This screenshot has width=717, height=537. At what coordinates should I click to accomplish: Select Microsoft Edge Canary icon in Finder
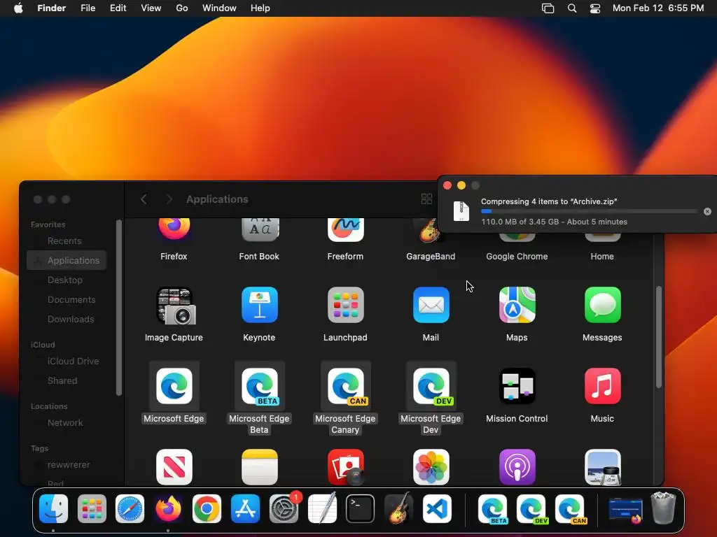point(346,386)
